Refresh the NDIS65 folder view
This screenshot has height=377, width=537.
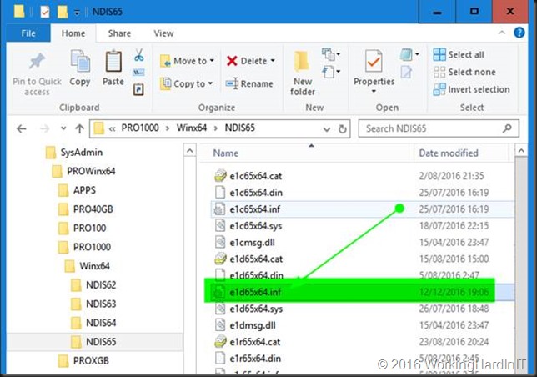click(x=342, y=128)
